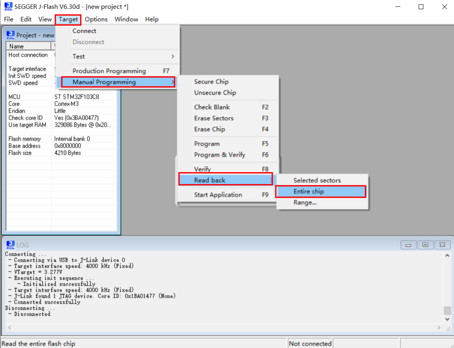Screen dimensions: 454x348
Task: Open the View menu
Action: point(45,20)
